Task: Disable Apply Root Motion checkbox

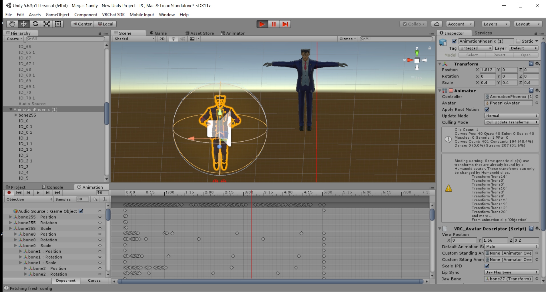Action: pos(487,109)
